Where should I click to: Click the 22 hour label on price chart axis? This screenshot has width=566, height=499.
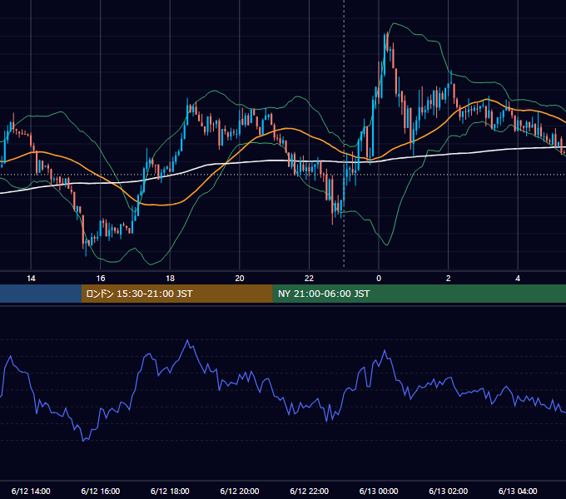(309, 279)
